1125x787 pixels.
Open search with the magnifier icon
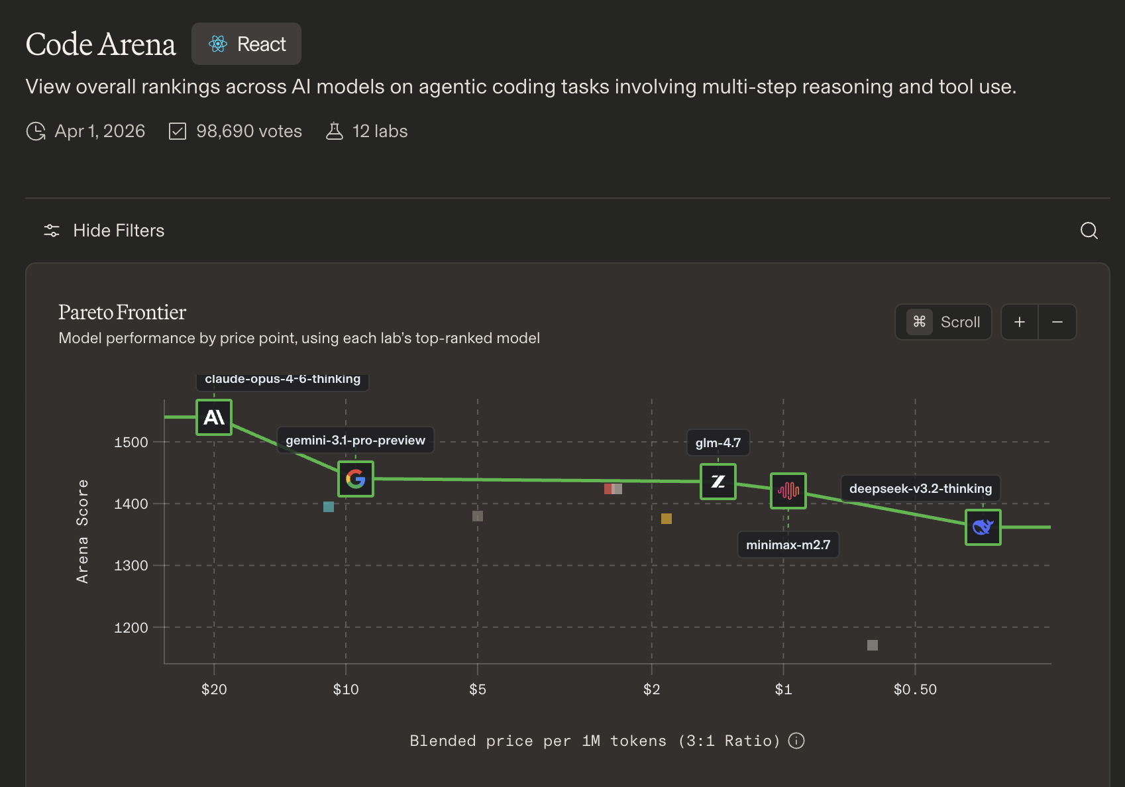point(1089,231)
